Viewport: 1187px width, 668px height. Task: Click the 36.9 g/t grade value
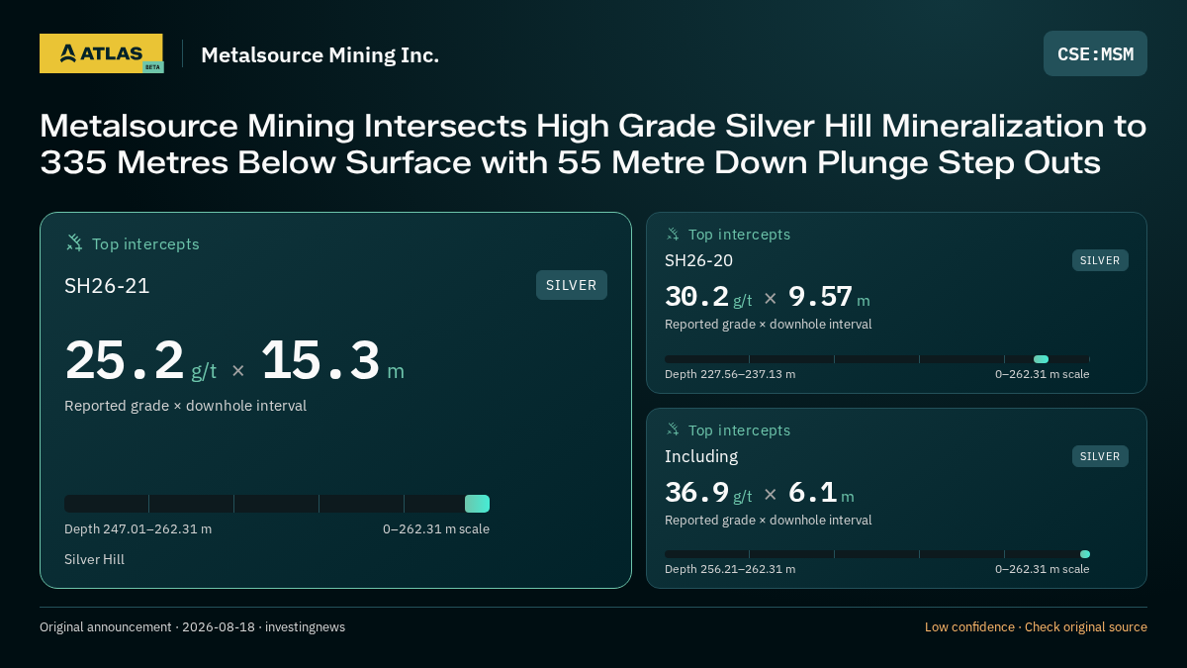[x=708, y=493]
